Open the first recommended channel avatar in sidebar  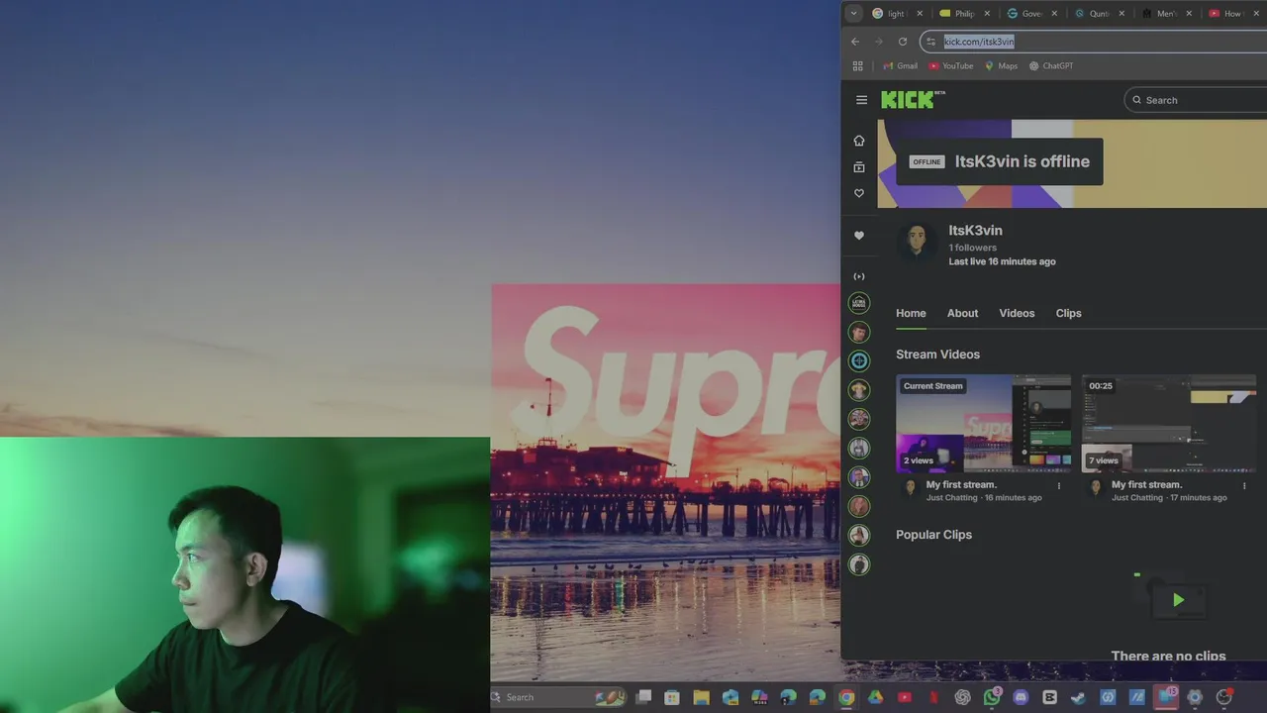[859, 303]
